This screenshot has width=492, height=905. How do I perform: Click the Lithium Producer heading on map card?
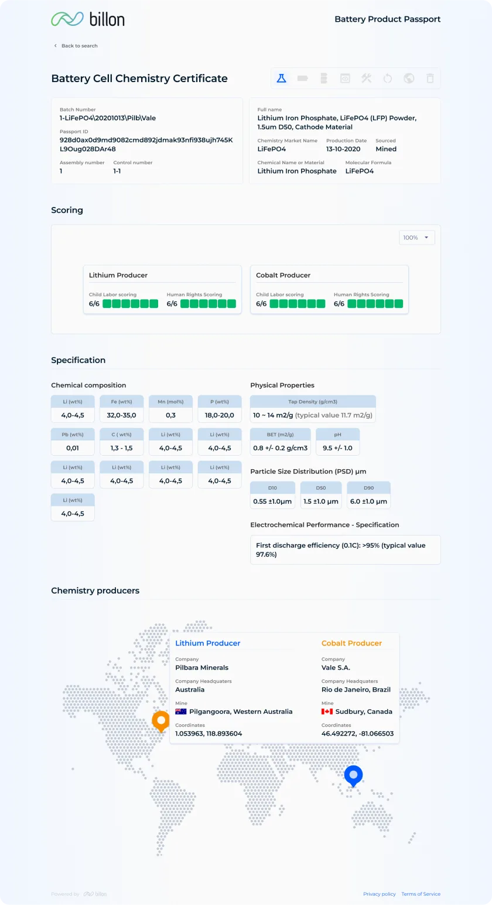(x=208, y=643)
